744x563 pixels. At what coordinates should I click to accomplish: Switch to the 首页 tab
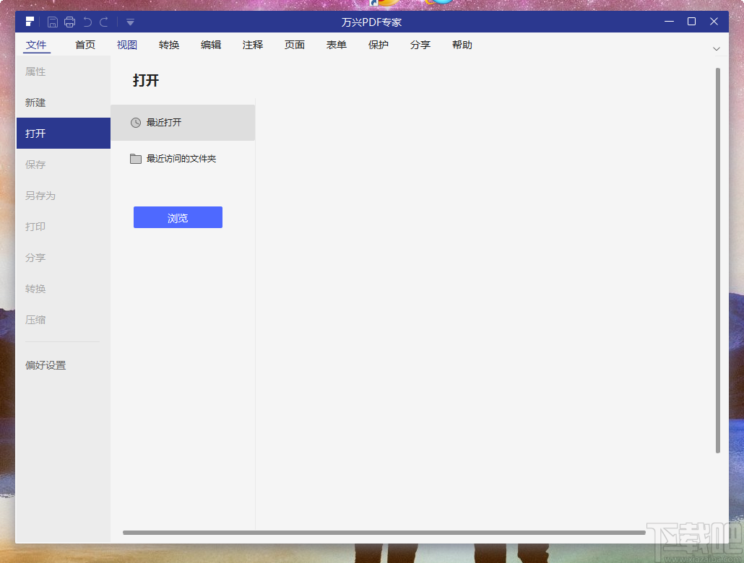(x=85, y=45)
